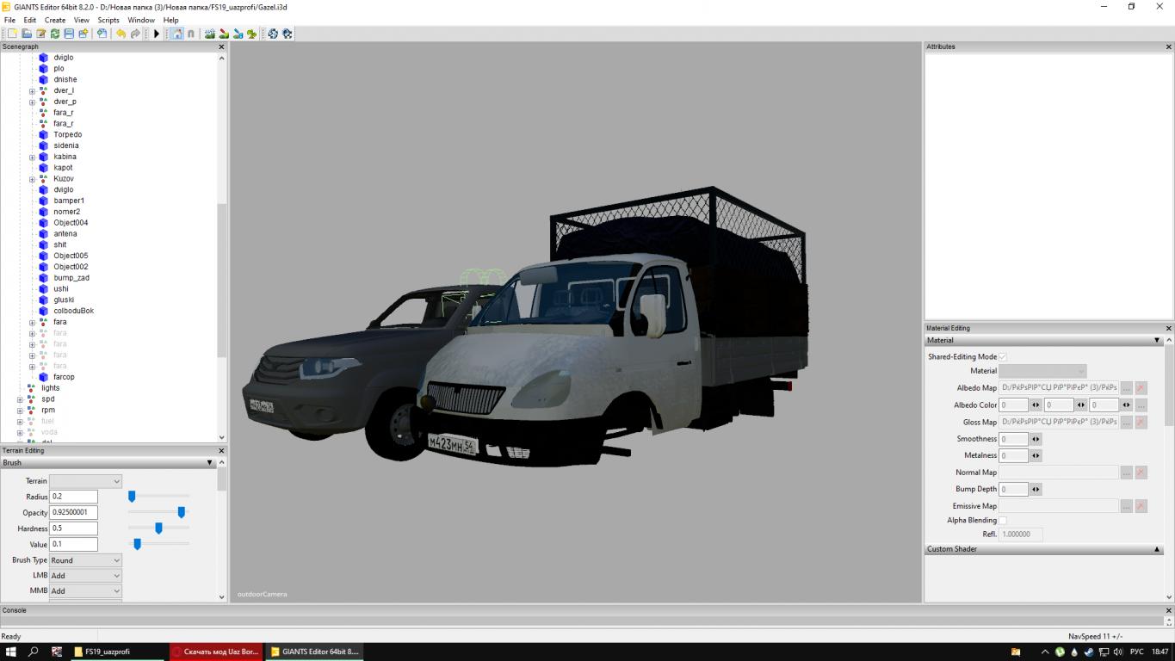
Task: Click the Play button in toolbar
Action: [x=157, y=34]
